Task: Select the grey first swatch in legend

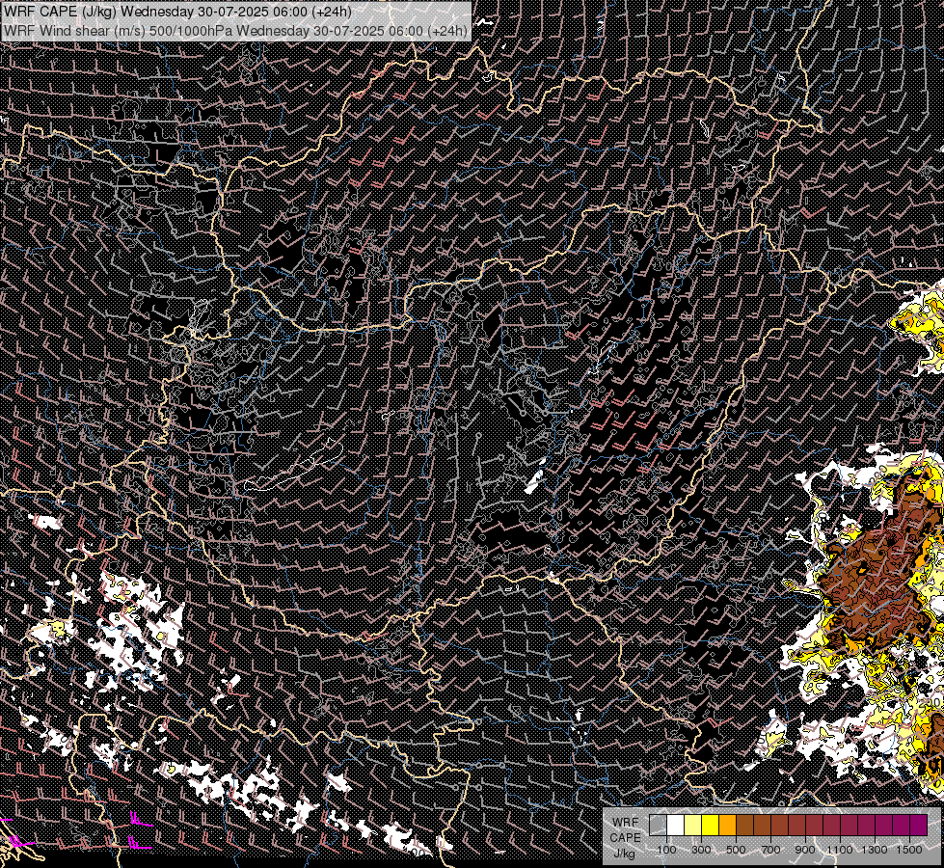Action: [658, 825]
